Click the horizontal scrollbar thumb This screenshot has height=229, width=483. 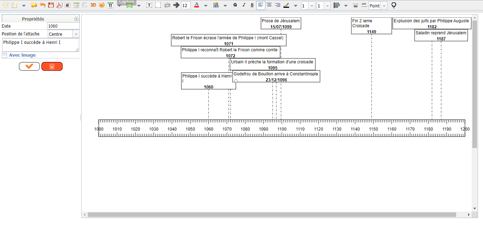coord(272,214)
